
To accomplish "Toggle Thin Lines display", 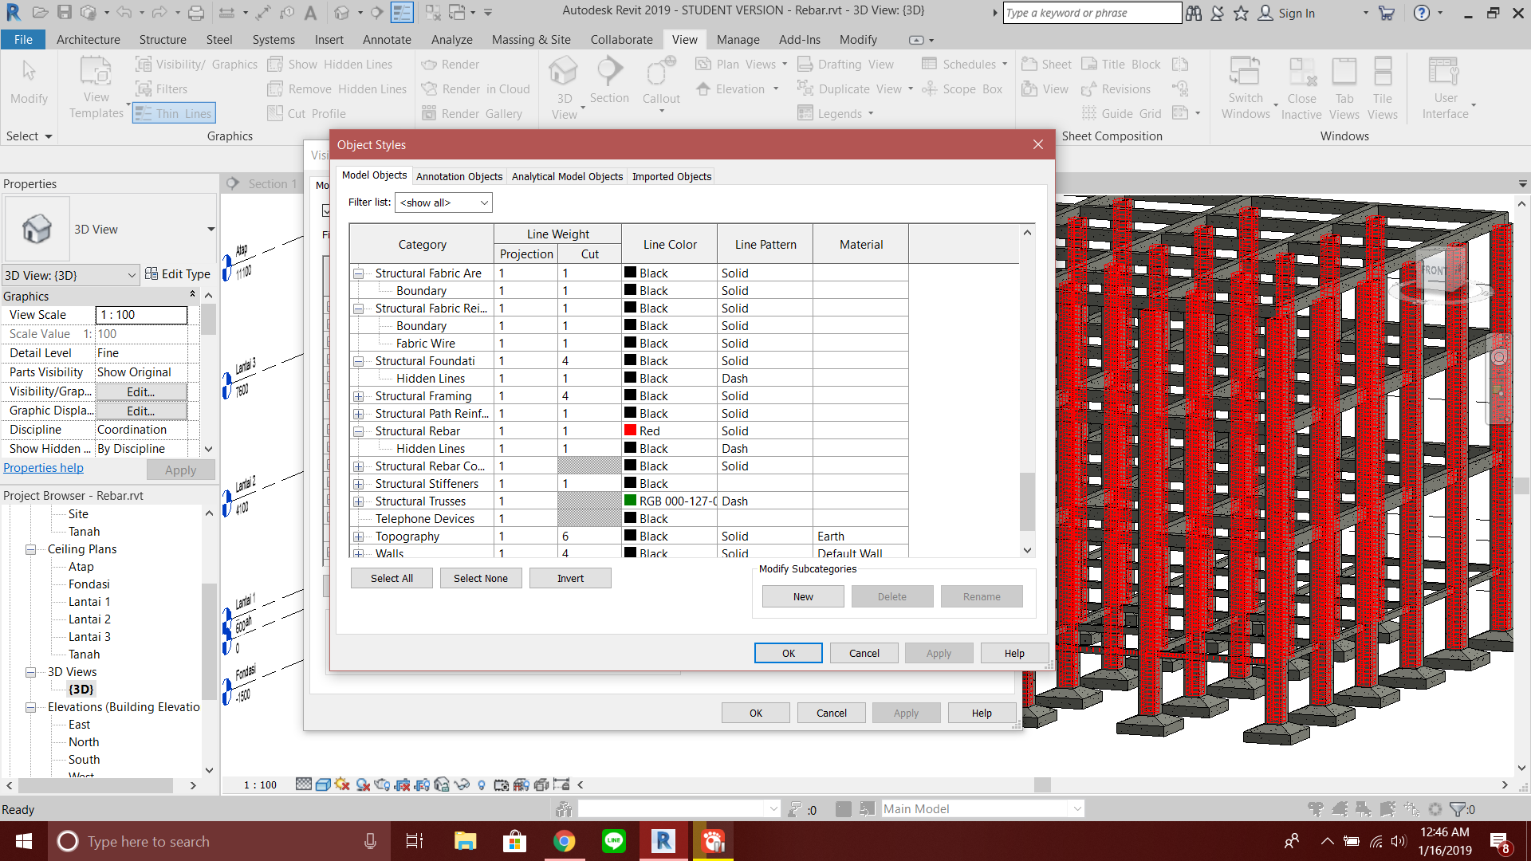I will click(x=174, y=112).
